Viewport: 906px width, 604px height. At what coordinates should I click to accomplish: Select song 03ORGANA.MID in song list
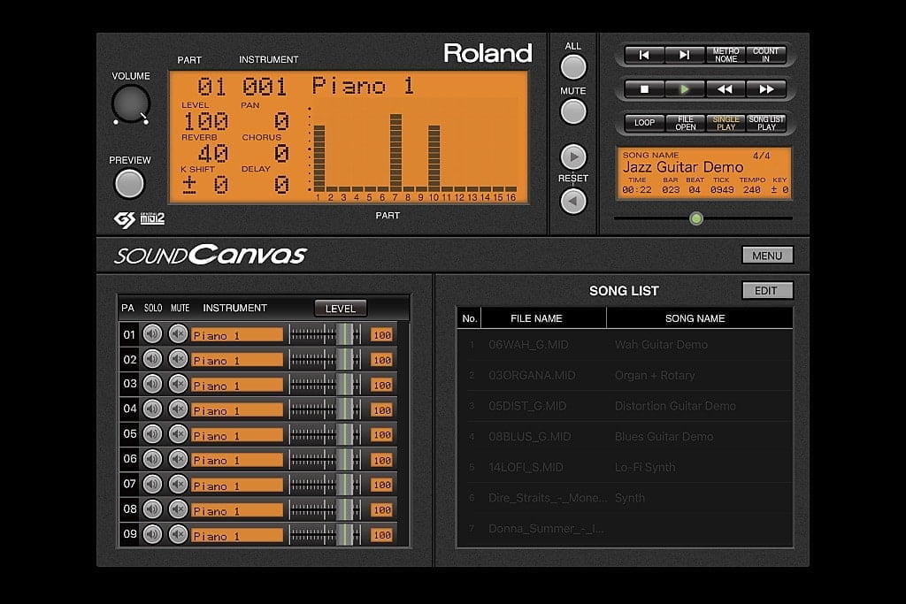[x=625, y=375]
